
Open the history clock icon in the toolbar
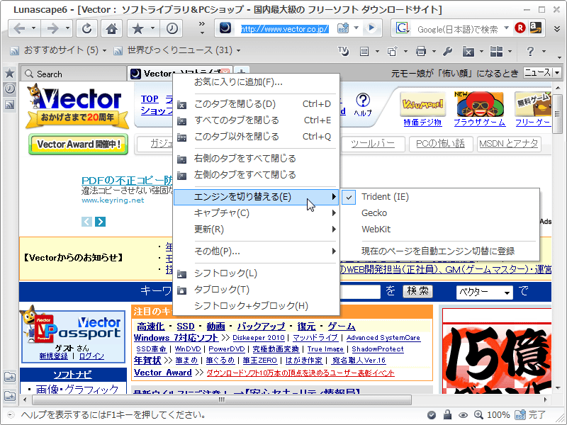[172, 28]
